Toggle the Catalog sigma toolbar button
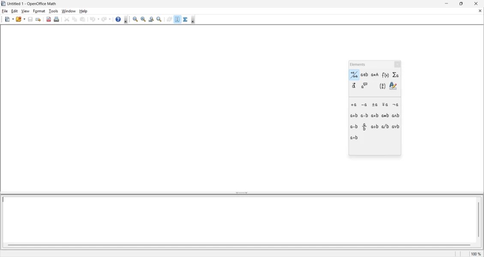484x257 pixels. pos(185,19)
